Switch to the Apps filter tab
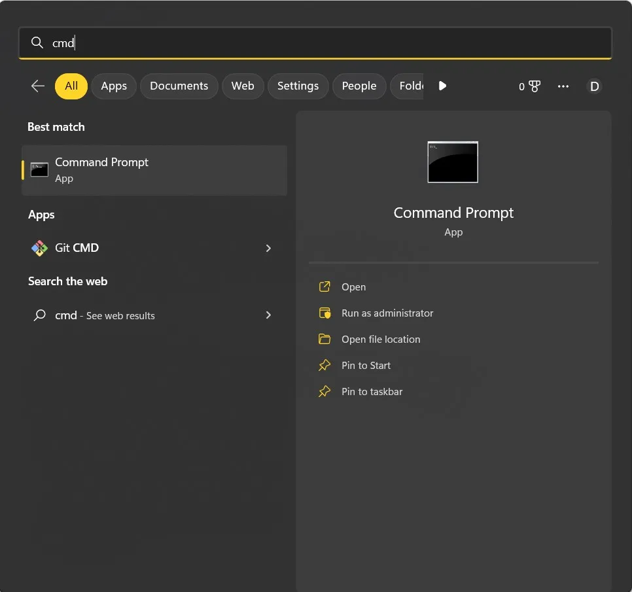The image size is (632, 592). [114, 86]
